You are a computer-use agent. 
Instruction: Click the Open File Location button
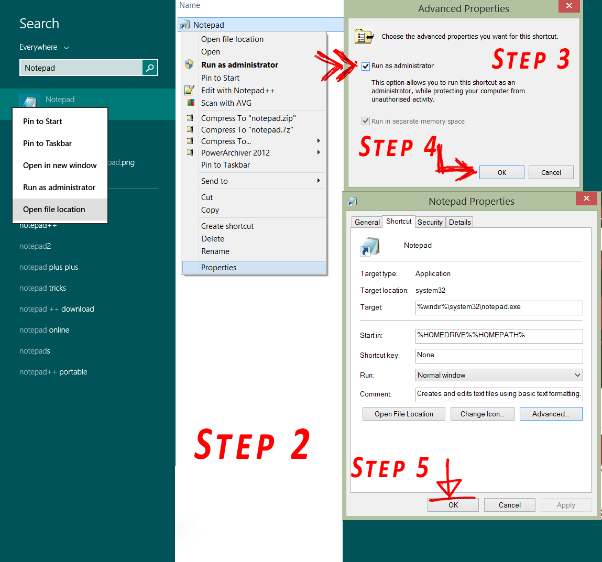[x=403, y=414]
